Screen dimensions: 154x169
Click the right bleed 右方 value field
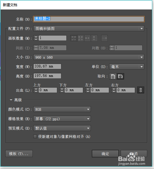point(126,90)
